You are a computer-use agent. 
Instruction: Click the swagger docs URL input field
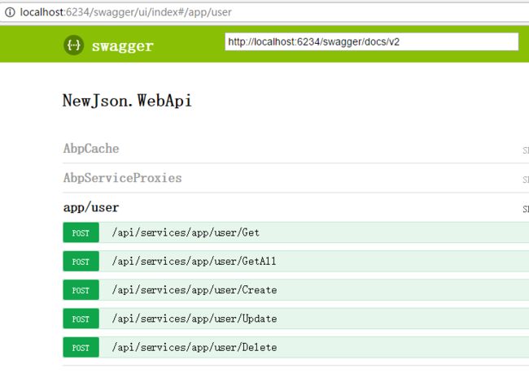point(371,41)
